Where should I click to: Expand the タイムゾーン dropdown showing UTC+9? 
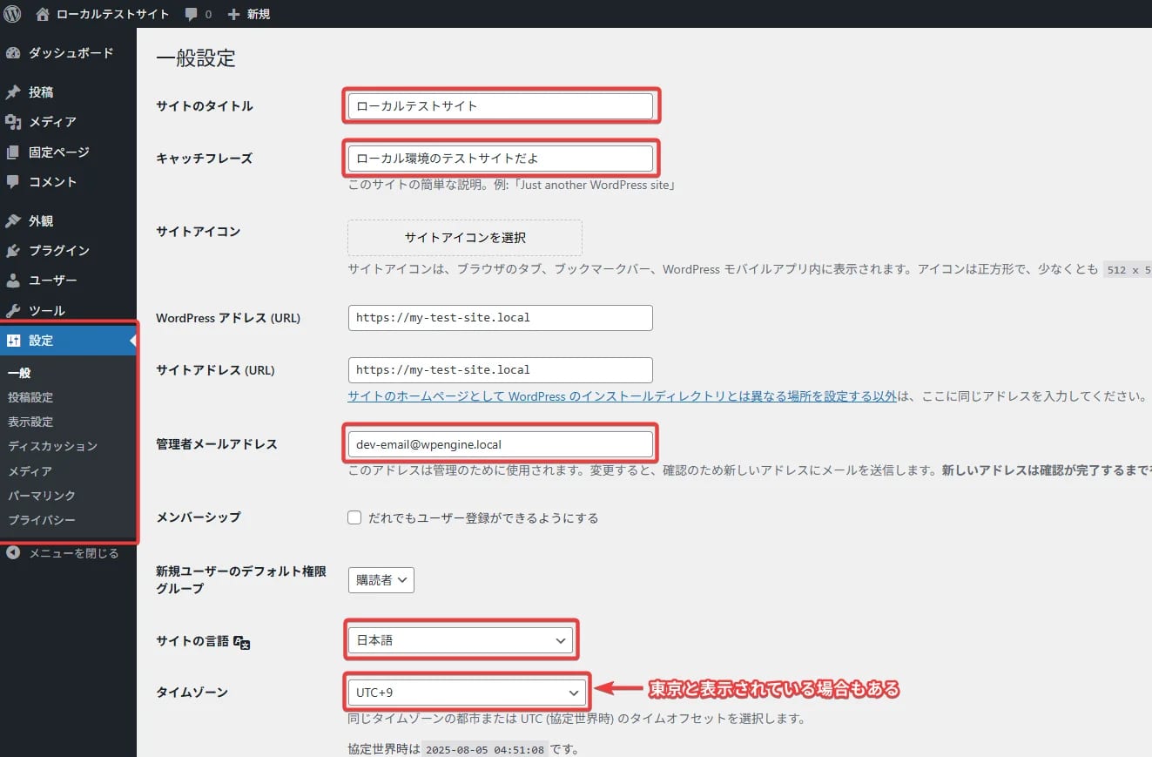467,692
